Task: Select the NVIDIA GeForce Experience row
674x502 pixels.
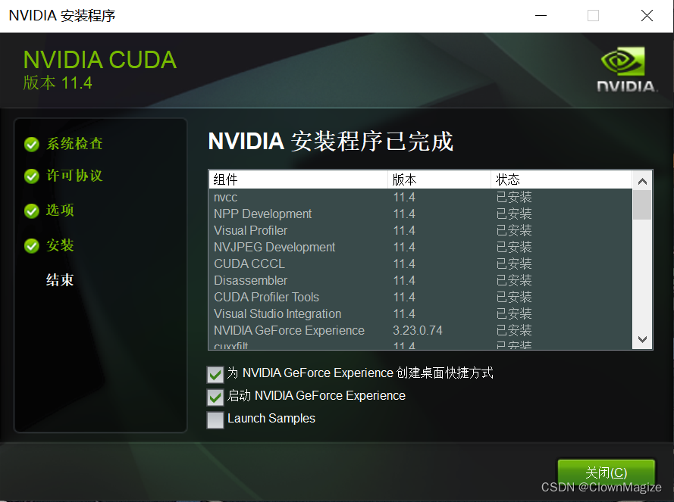Action: click(420, 331)
